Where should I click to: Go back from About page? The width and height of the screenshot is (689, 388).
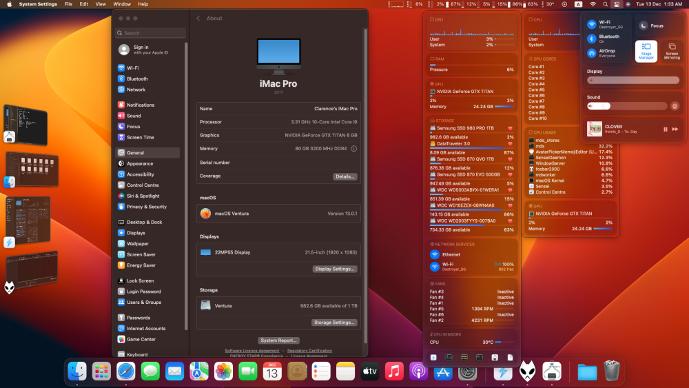click(x=198, y=19)
